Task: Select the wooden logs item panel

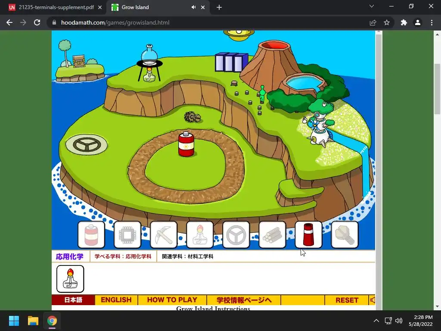Action: (272, 235)
